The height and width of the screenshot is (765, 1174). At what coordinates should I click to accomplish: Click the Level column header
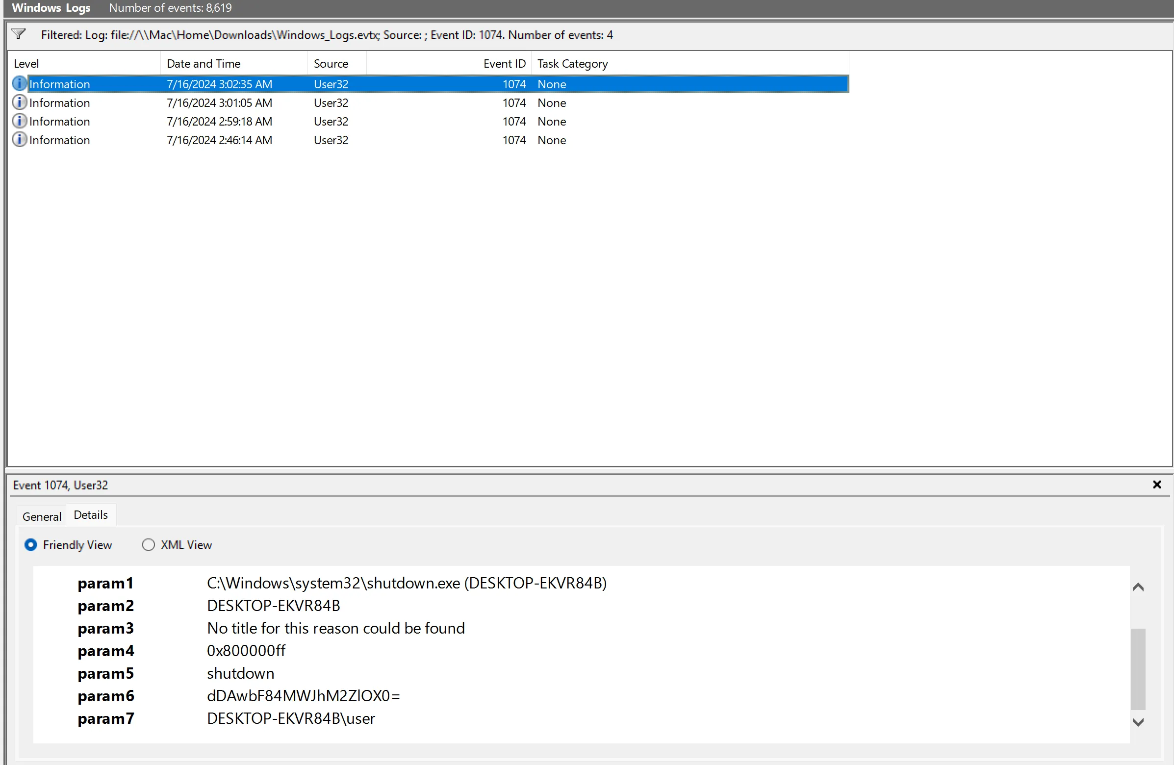26,64
